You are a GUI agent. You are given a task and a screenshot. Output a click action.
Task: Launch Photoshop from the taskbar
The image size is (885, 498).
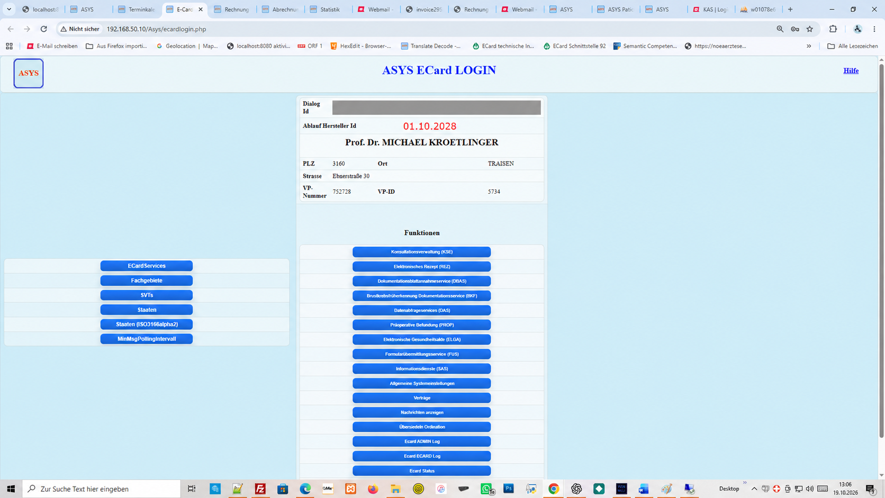point(509,489)
